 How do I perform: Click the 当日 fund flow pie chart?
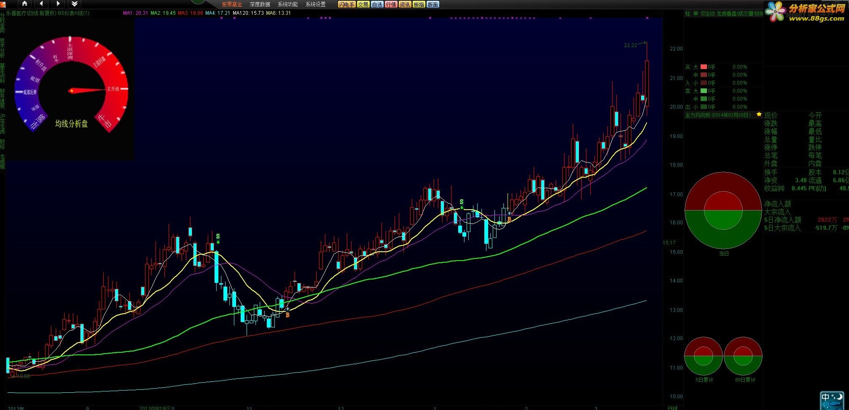point(723,210)
